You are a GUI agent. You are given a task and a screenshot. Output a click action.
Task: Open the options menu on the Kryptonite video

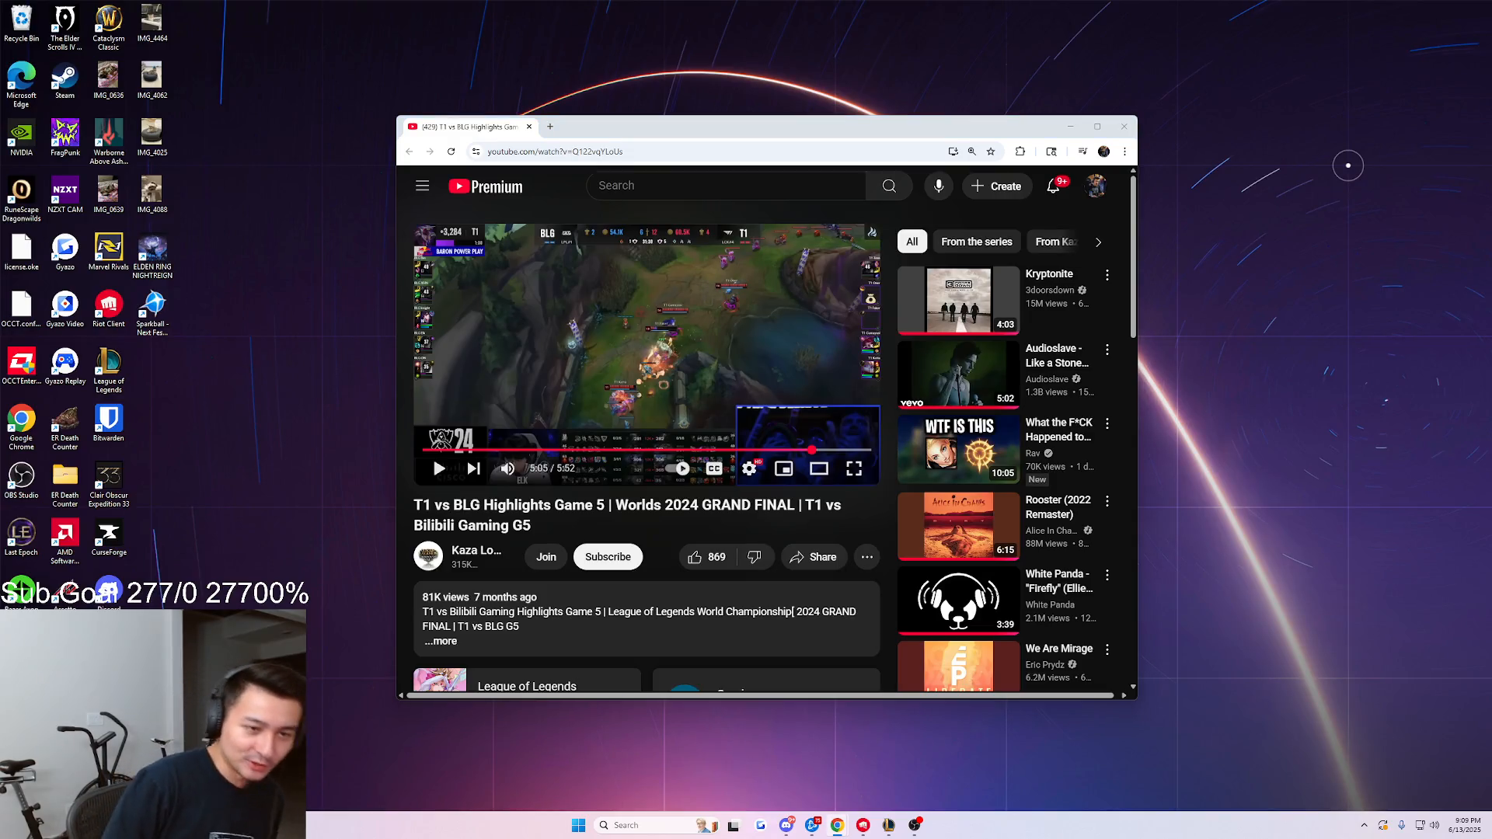1107,274
